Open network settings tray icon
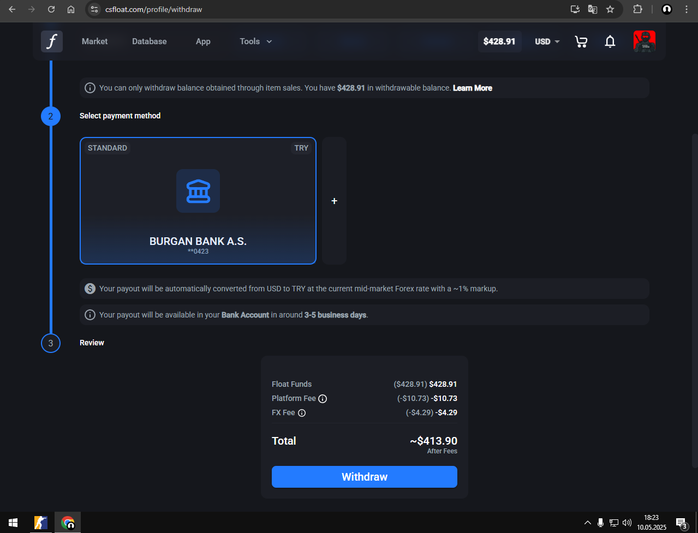The image size is (698, 533). pos(614,523)
